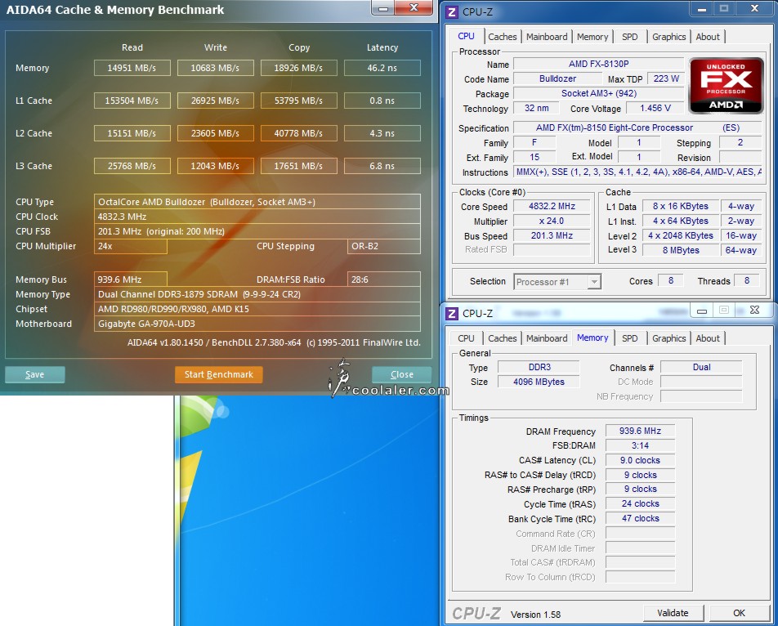Click memory Size value 4096 MBytes
778x626 pixels.
point(539,382)
